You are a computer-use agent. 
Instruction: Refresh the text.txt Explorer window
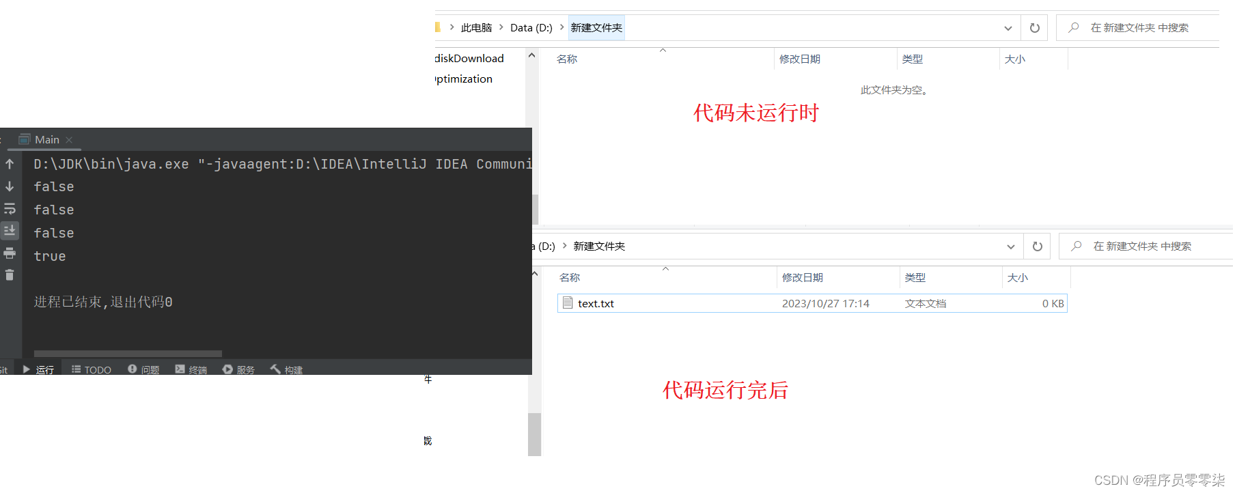[1037, 246]
